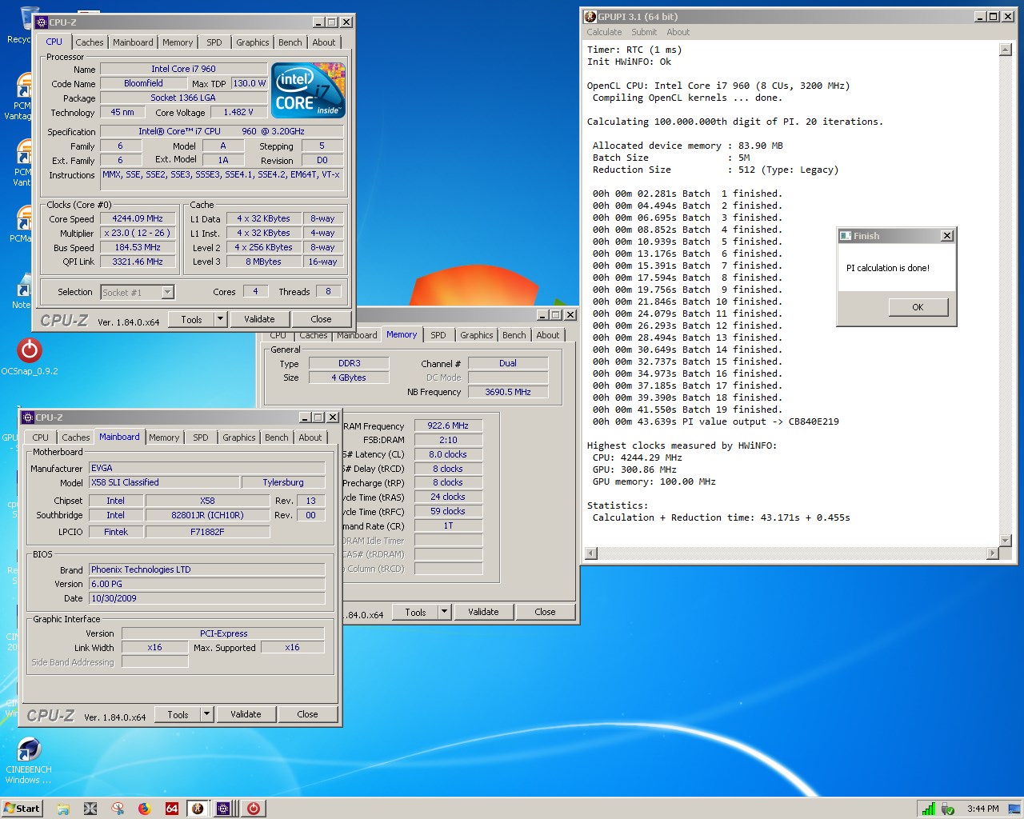1024x819 pixels.
Task: Click the BIOS date 10/30/2009
Action: [x=207, y=598]
